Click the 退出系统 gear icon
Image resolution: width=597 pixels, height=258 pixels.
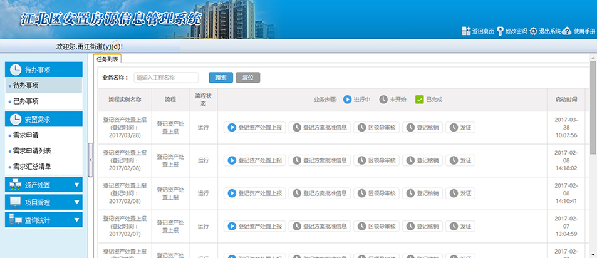(533, 31)
